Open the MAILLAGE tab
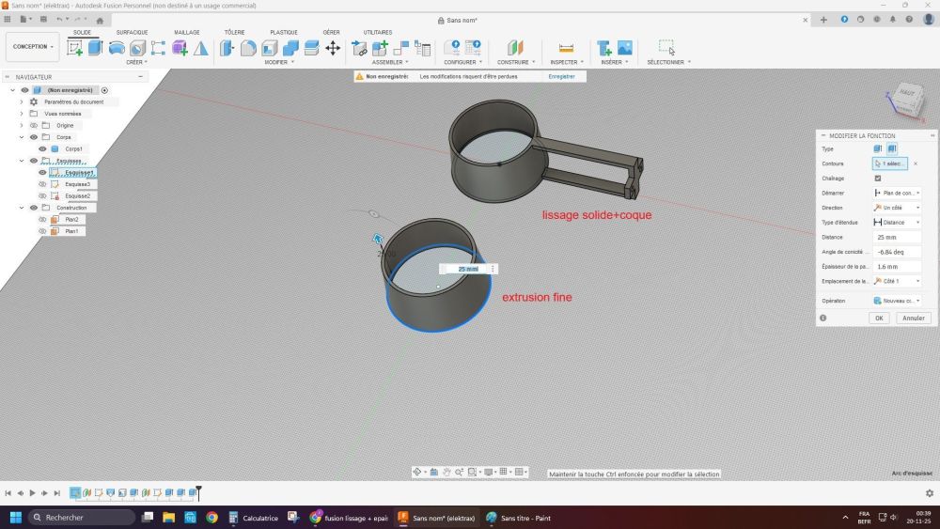The height and width of the screenshot is (529, 940). [187, 32]
